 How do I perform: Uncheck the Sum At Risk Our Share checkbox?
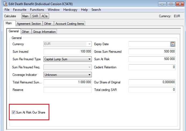tap(14, 112)
